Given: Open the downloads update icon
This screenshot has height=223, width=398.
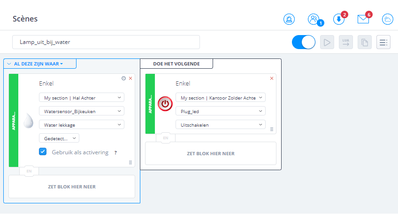Looking at the screenshot, I should [338, 19].
